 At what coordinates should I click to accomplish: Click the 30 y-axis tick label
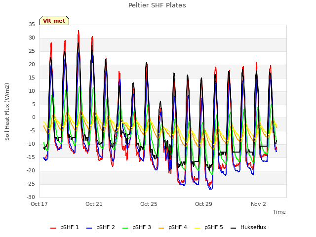pyautogui.click(x=32, y=38)
